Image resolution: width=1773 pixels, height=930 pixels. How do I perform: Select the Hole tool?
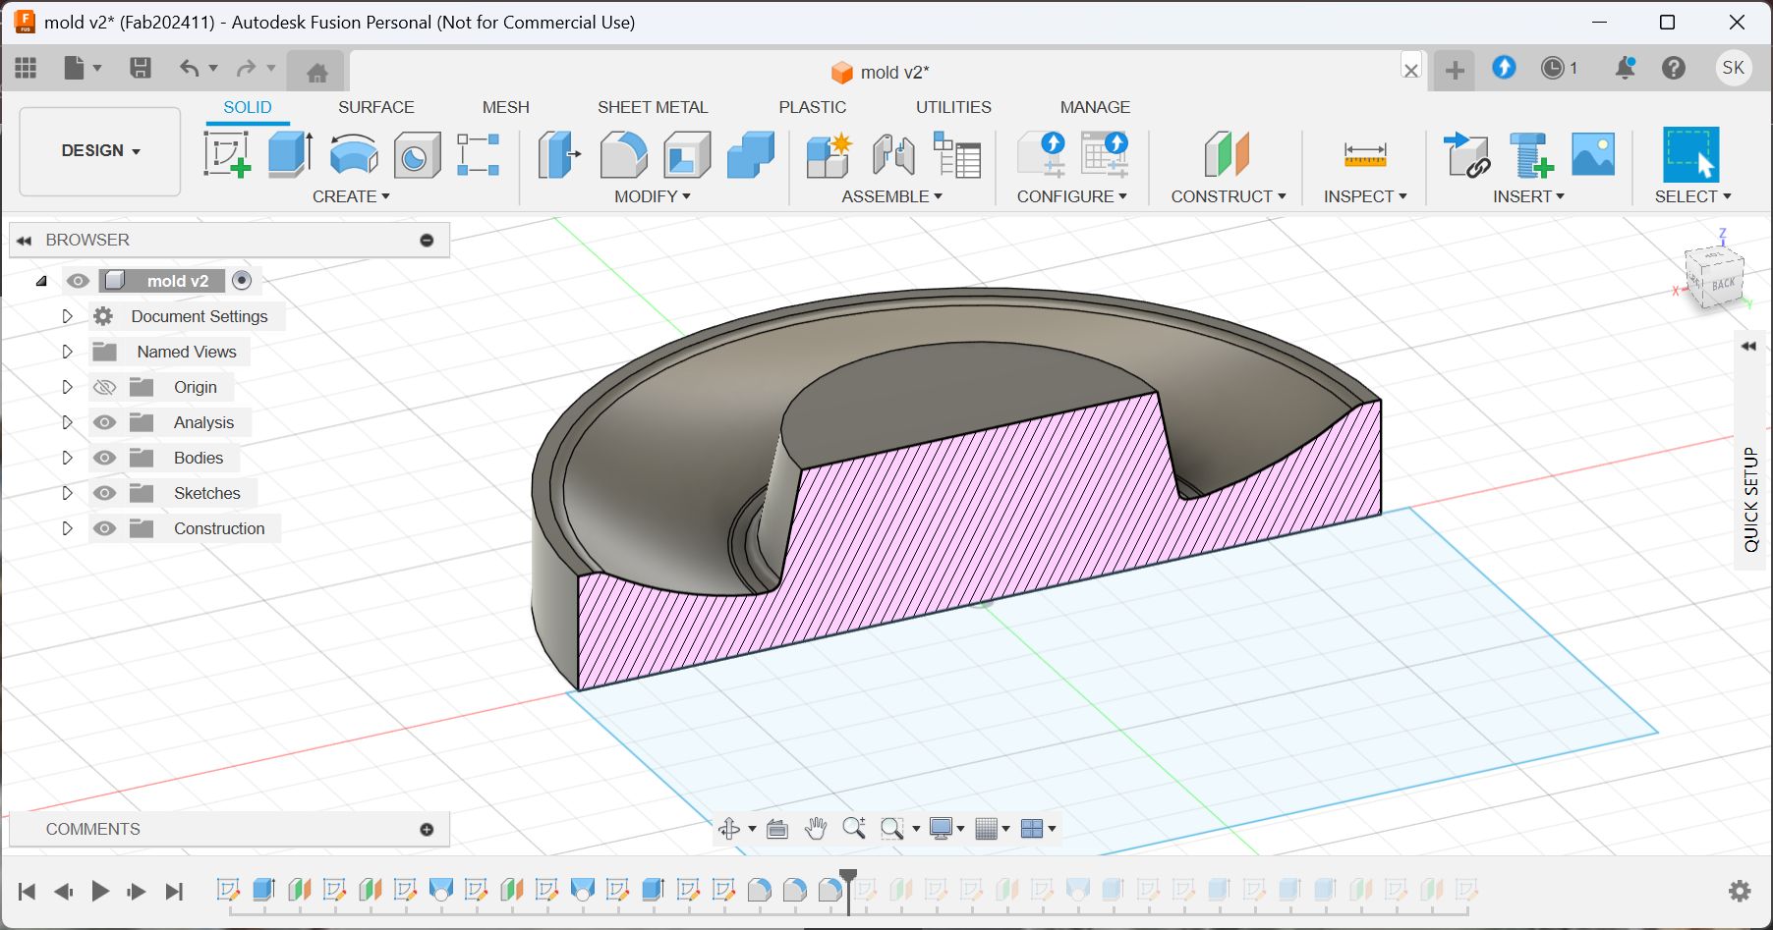point(417,154)
